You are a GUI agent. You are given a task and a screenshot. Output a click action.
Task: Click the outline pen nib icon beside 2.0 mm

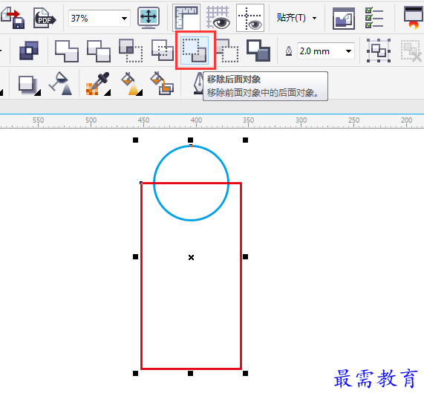click(289, 51)
